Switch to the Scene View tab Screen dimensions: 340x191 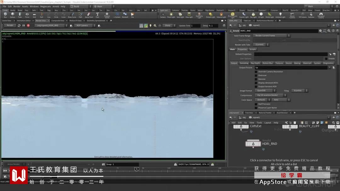point(7,21)
